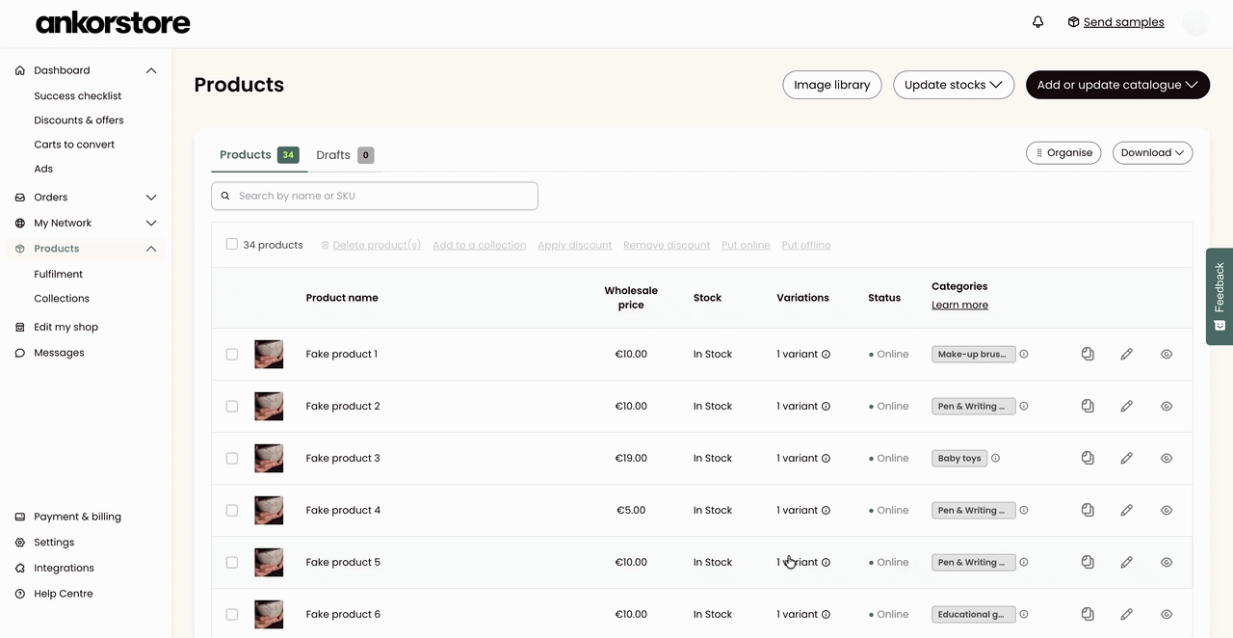Open category info icon for Baby toys
1233x638 pixels.
coord(995,458)
